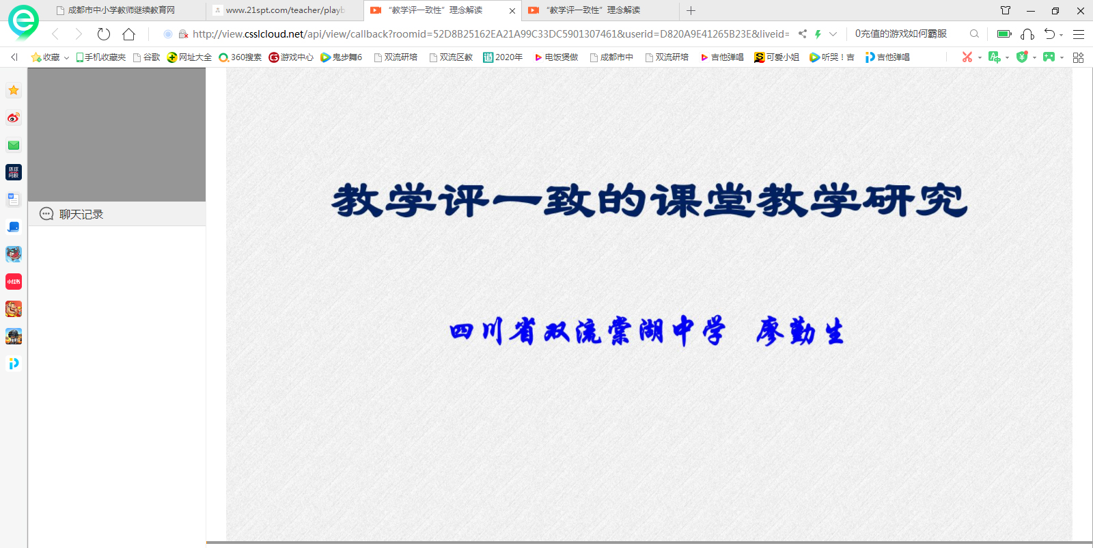The width and height of the screenshot is (1093, 548).
Task: Expand the address bar dropdown chevron
Action: coord(833,34)
